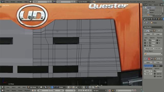Screen dimensions: 164x92
Task: Click the OpenGL render image icon
Action: tap(96, 87)
